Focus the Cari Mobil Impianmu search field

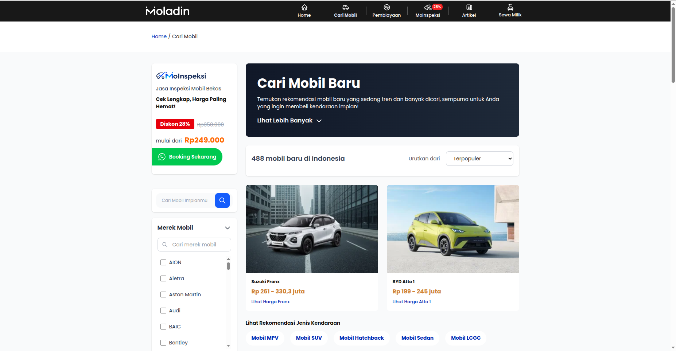click(185, 200)
